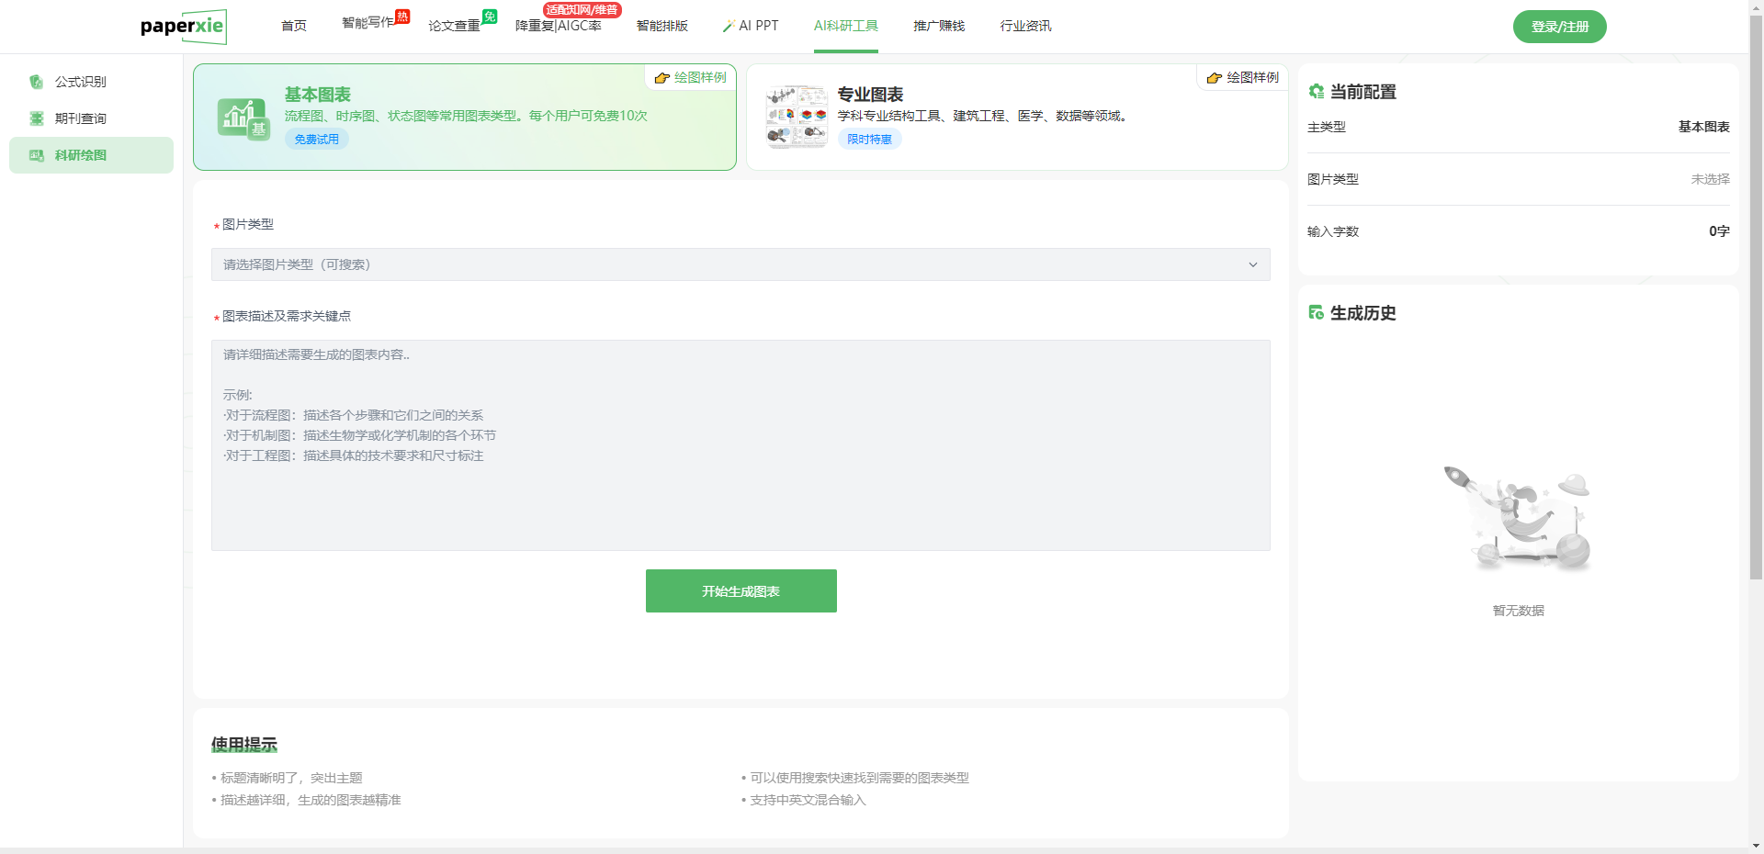This screenshot has height=854, width=1764.
Task: Click the 基本图表 chart icon
Action: pyautogui.click(x=243, y=118)
